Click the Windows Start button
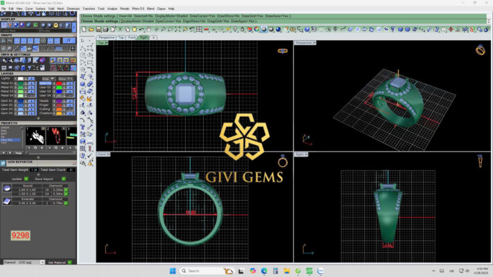Viewport: 493px width, 277px height. click(173, 271)
